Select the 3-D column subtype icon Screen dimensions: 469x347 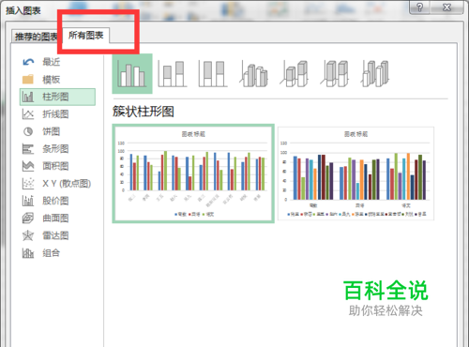(x=375, y=74)
